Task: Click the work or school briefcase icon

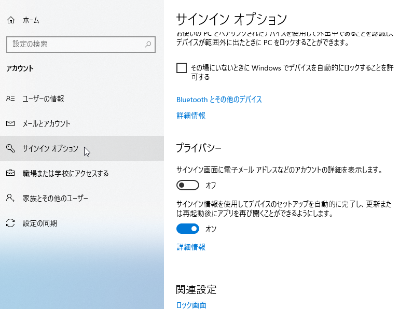Action: (x=10, y=173)
